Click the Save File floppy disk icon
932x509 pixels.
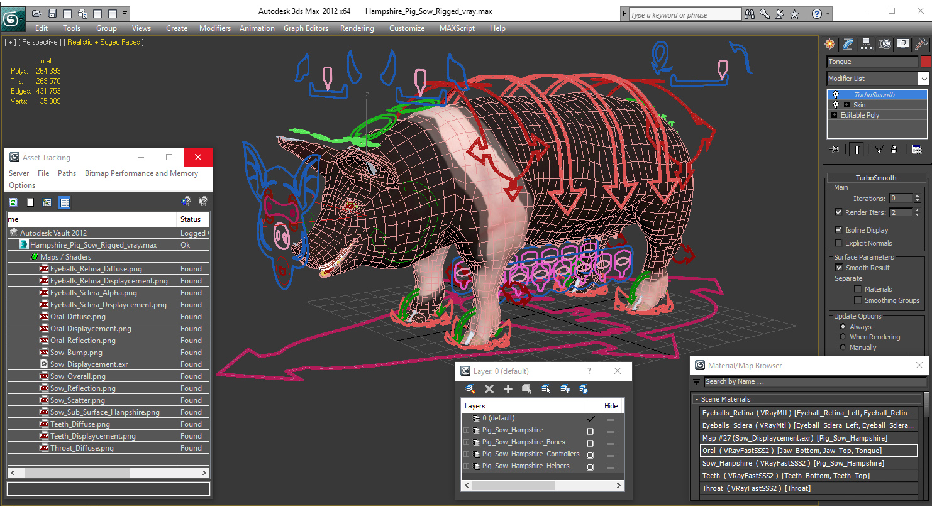pyautogui.click(x=52, y=13)
